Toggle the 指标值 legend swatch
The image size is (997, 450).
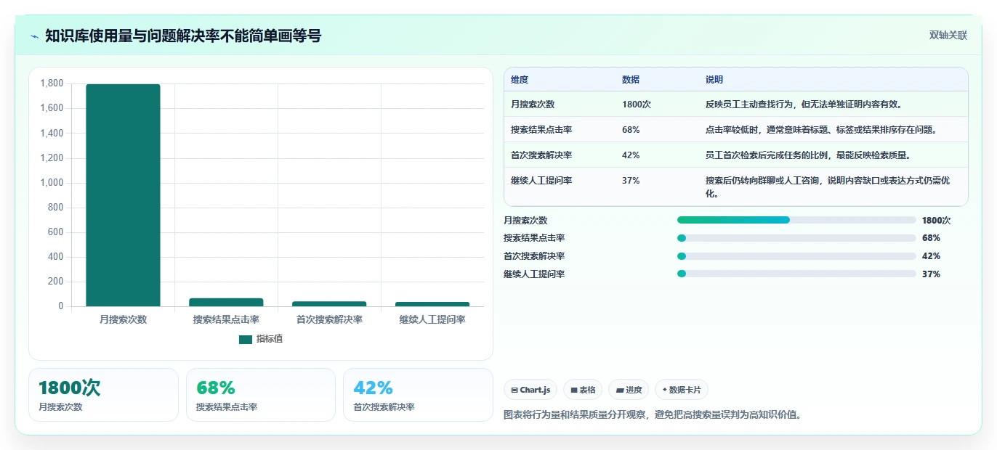point(245,339)
